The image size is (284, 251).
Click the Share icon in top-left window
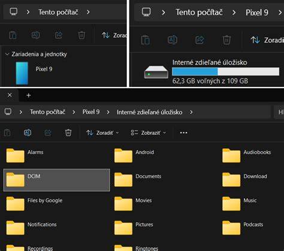(59, 35)
